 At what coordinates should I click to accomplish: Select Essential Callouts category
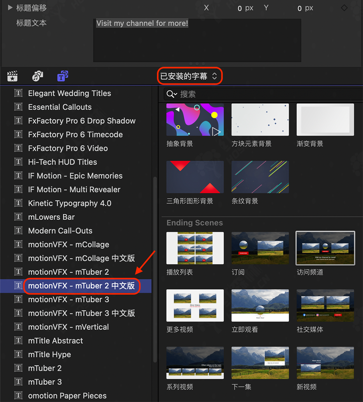pyautogui.click(x=60, y=107)
